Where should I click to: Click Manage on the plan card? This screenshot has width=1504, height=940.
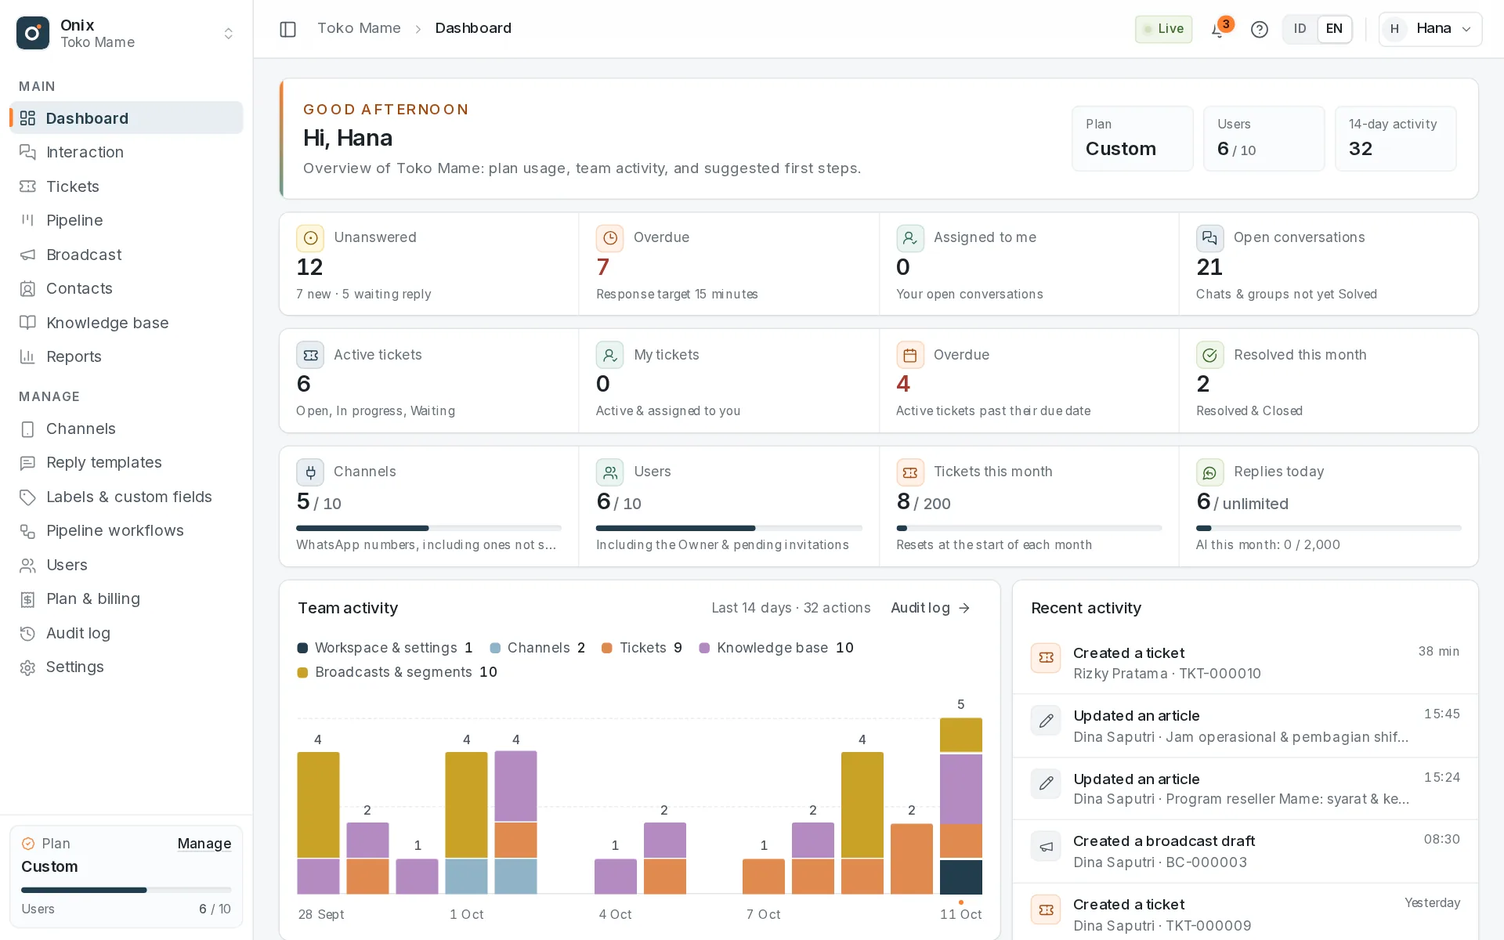coord(204,844)
